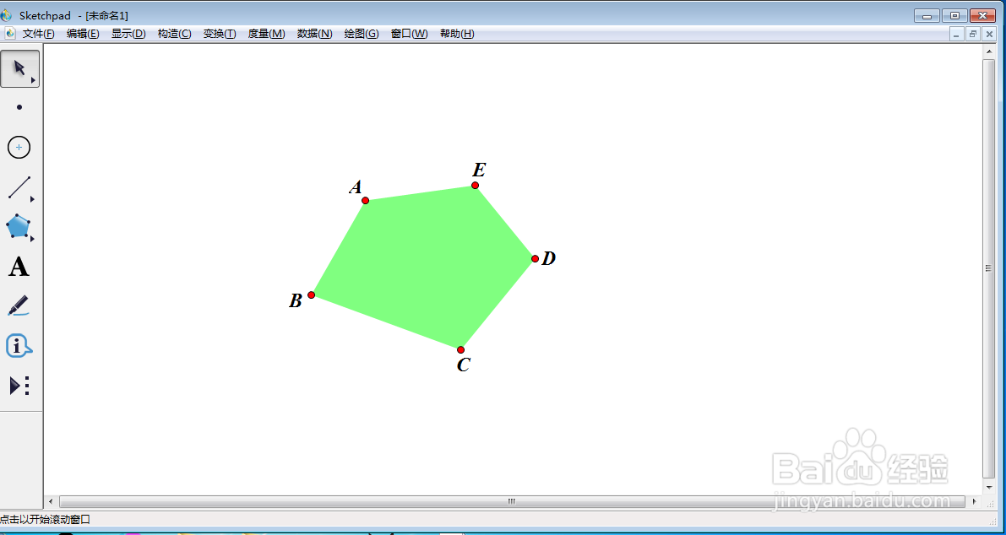Open the 数据(N) menu
Image resolution: width=1006 pixels, height=535 pixels.
pos(314,34)
